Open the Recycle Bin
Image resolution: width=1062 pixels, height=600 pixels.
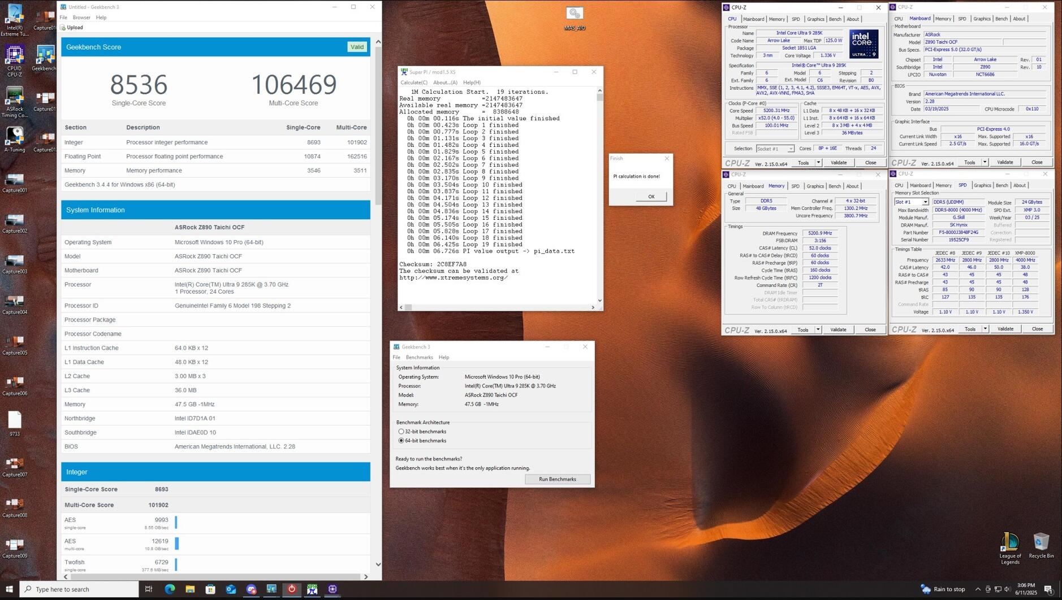(1041, 545)
